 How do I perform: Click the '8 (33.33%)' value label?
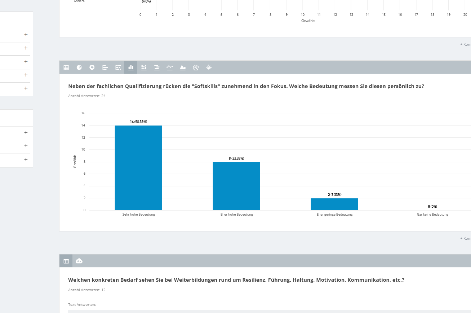coord(236,158)
